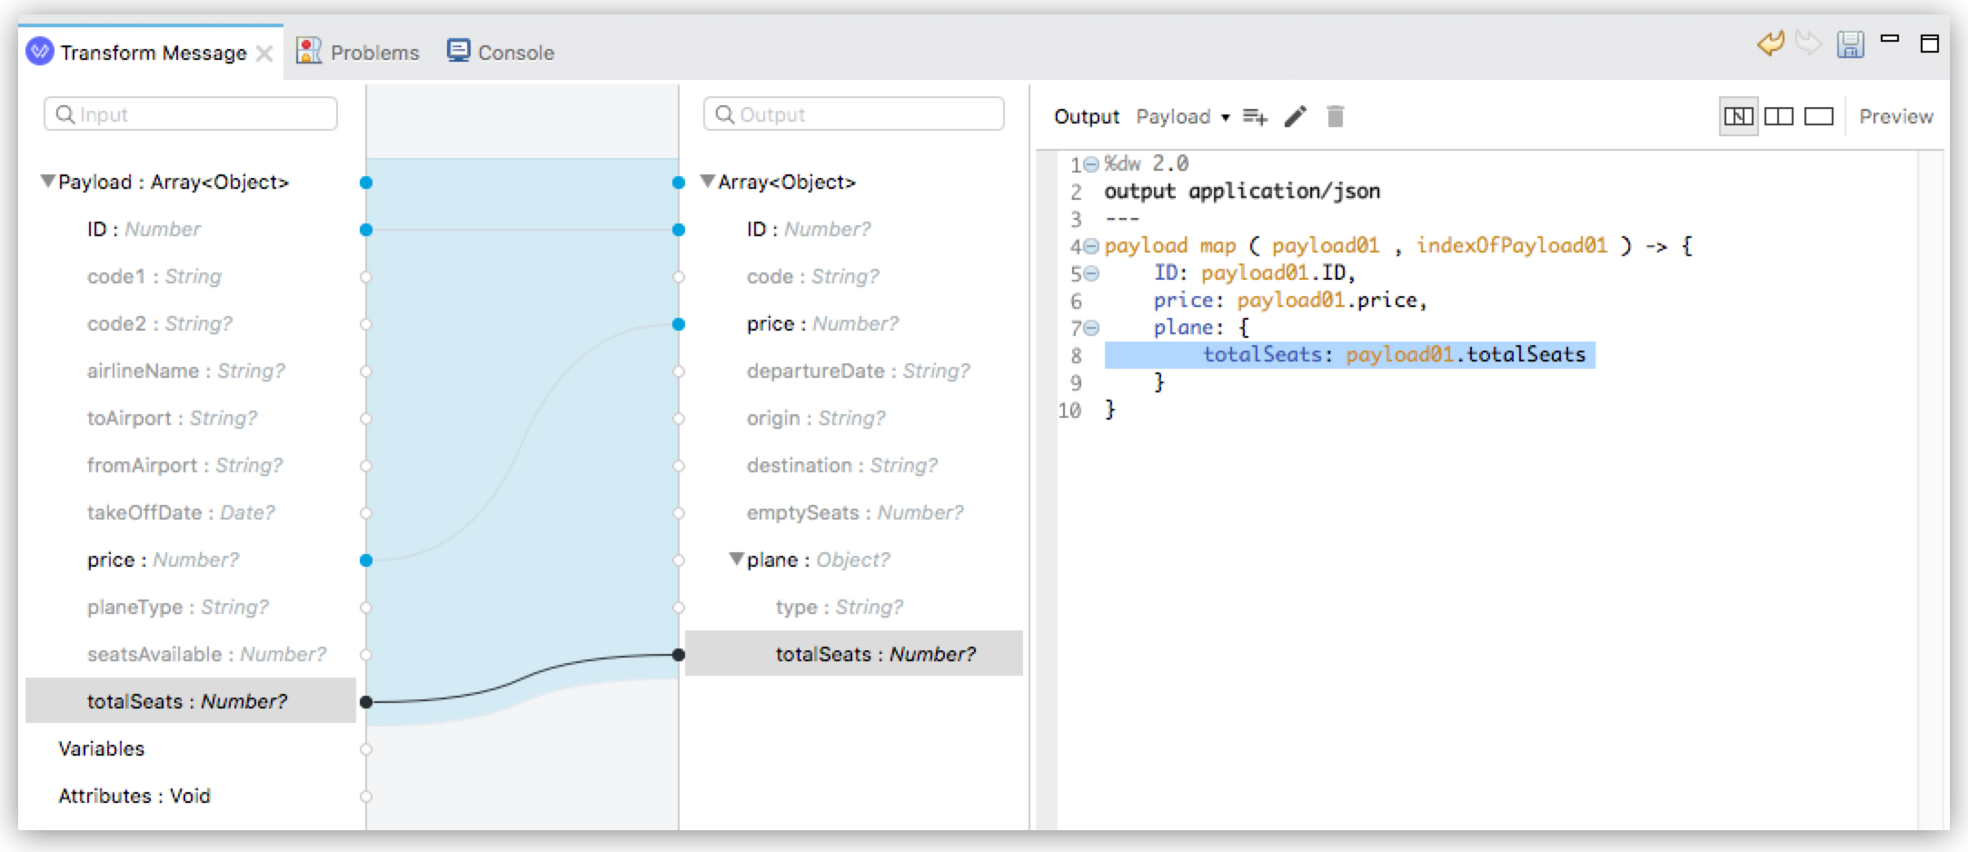Edit the output using the pencil icon

[1296, 116]
